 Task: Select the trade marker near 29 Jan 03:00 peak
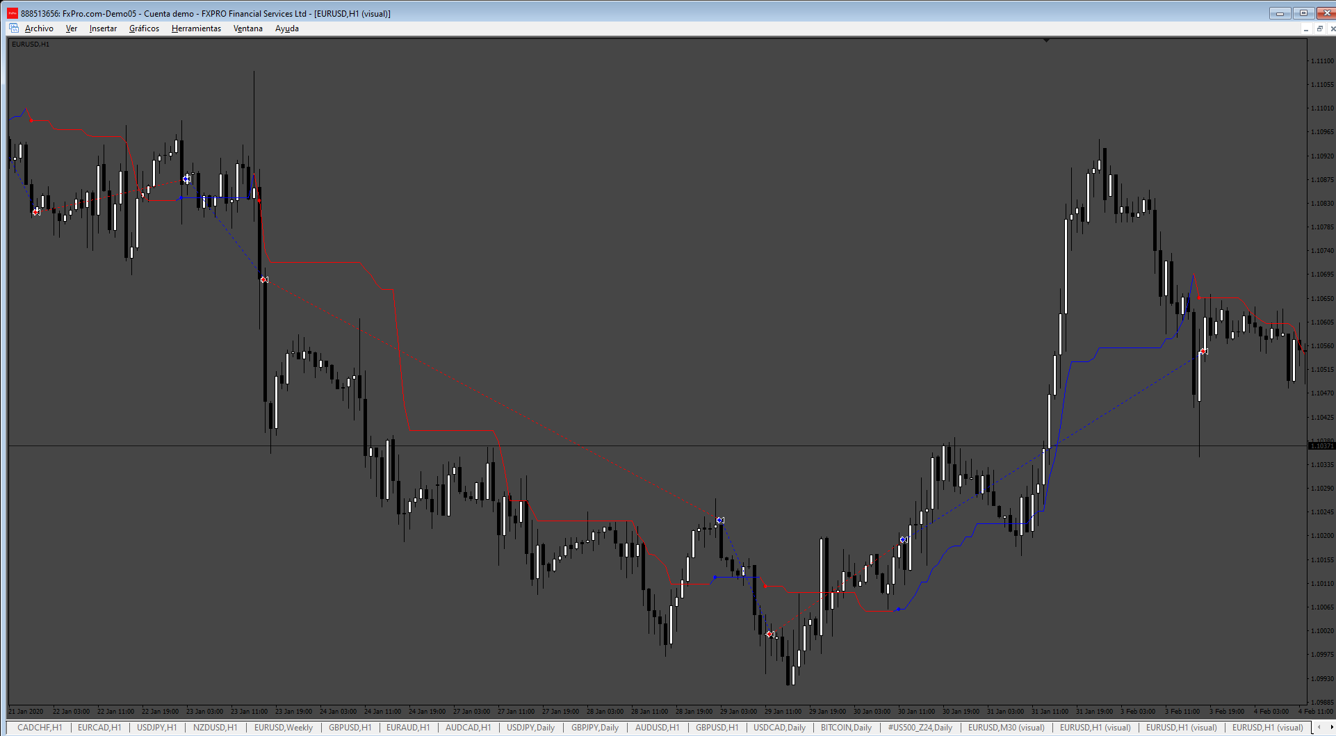(x=720, y=520)
